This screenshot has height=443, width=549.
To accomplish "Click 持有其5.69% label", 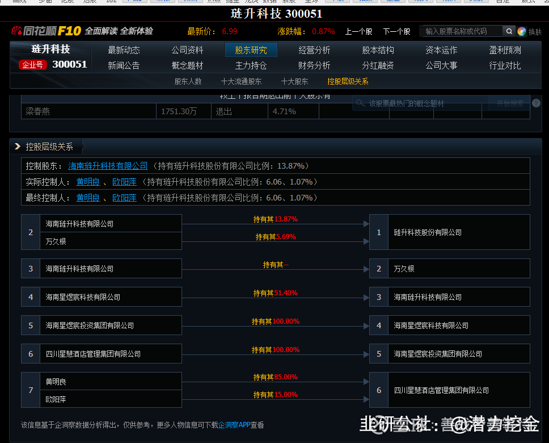I will click(276, 237).
